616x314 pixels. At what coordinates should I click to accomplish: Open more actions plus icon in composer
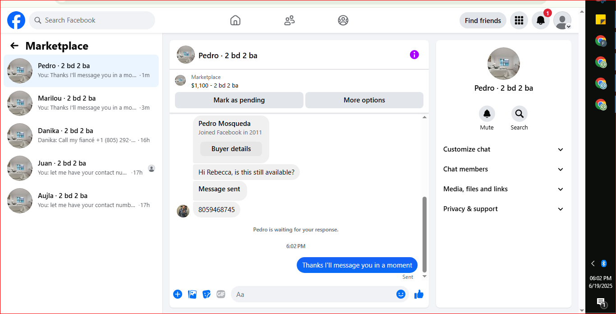[178, 294]
